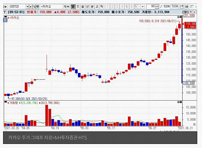Switch to the 분 minute period

coord(92,7)
